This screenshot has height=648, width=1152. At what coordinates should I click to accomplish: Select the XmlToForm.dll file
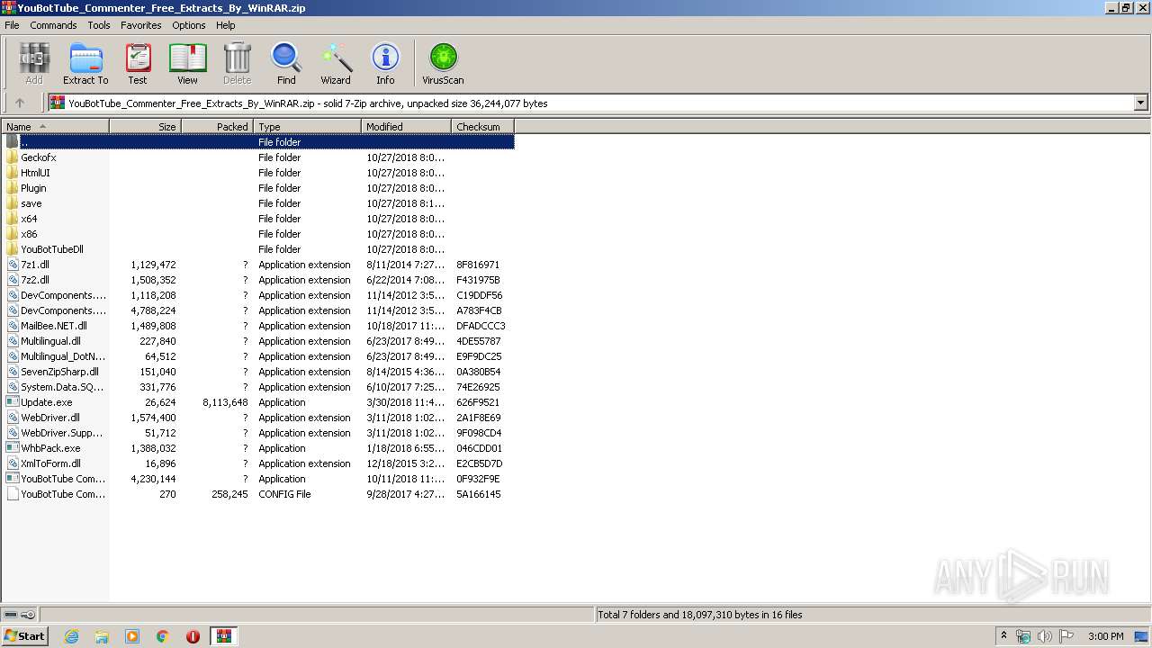(x=258, y=463)
